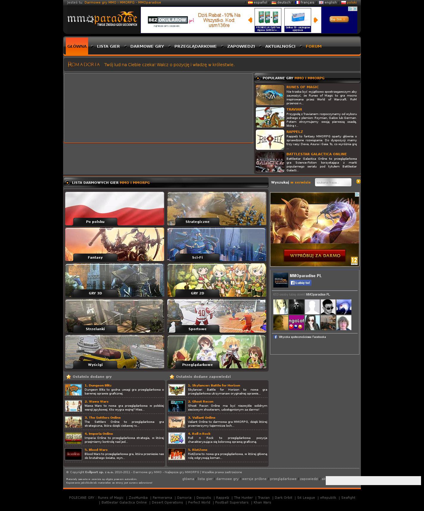
Task: Open the Dungeon Blitz game link
Action: click(x=98, y=385)
